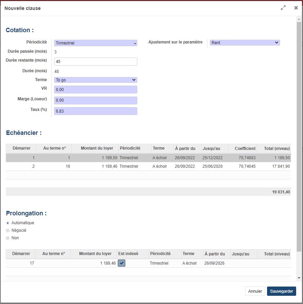The height and width of the screenshot is (304, 303).
Task: Select Non for prolongation
Action: [x=8, y=238]
